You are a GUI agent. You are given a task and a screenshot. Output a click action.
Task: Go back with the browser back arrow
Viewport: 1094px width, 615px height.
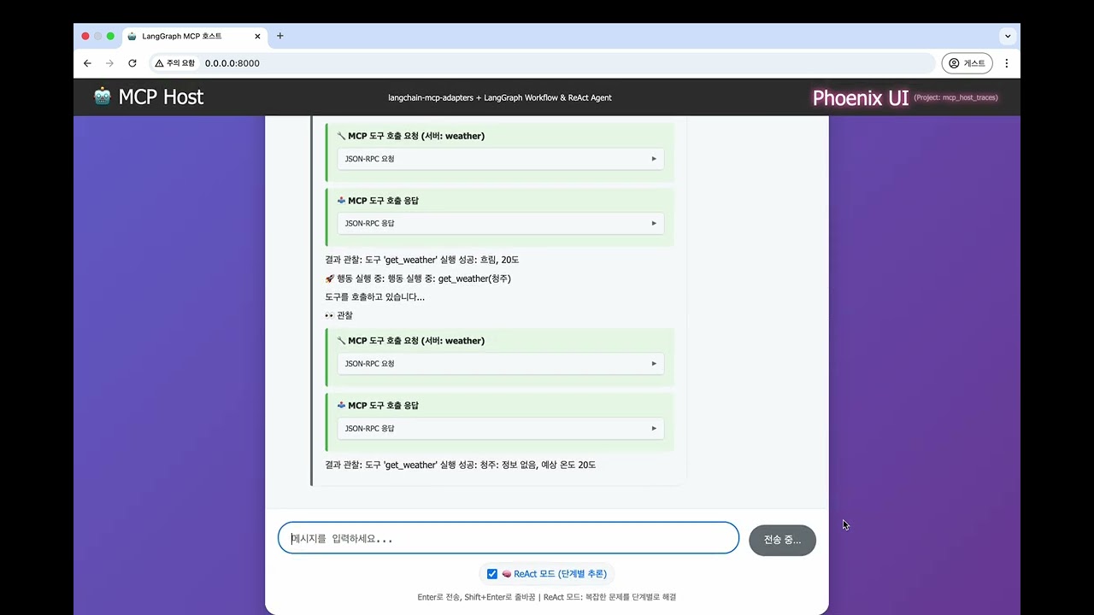click(x=87, y=63)
